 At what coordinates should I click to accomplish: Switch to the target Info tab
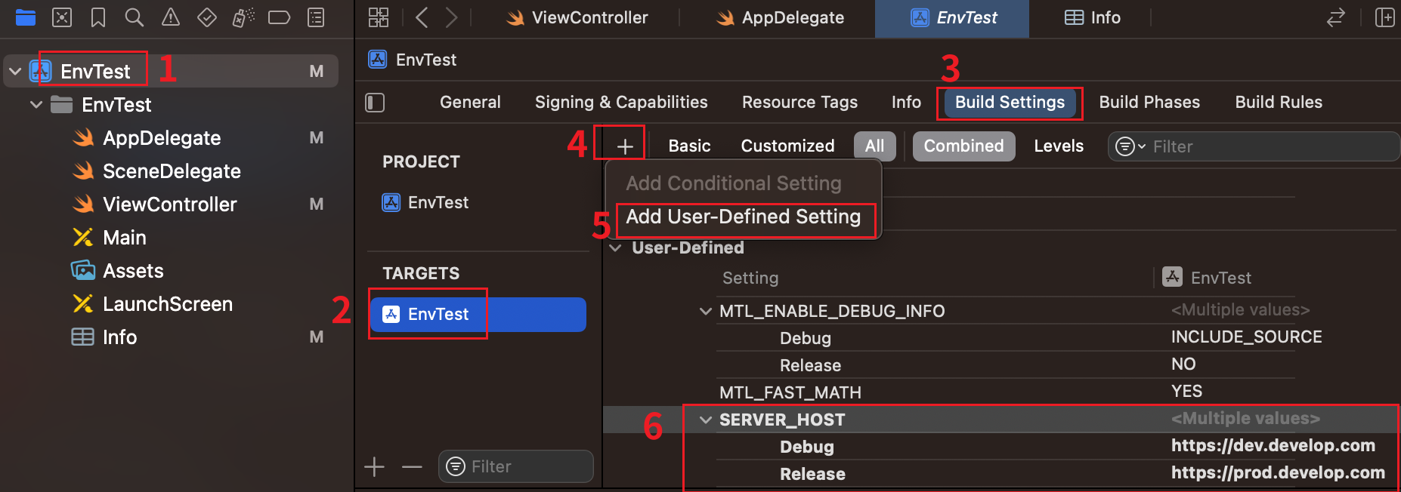click(906, 103)
